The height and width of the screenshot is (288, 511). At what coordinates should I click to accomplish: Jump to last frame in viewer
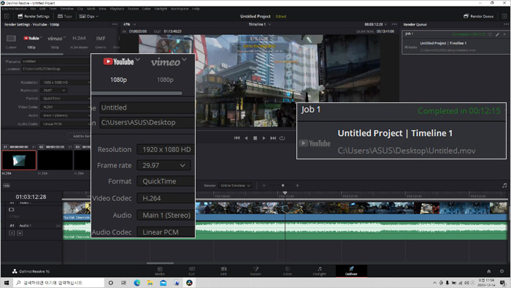point(273,138)
